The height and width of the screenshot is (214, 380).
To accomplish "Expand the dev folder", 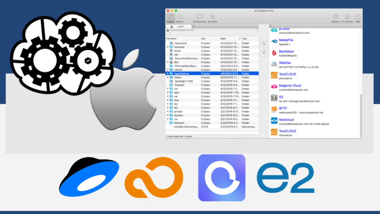I will point(168,62).
